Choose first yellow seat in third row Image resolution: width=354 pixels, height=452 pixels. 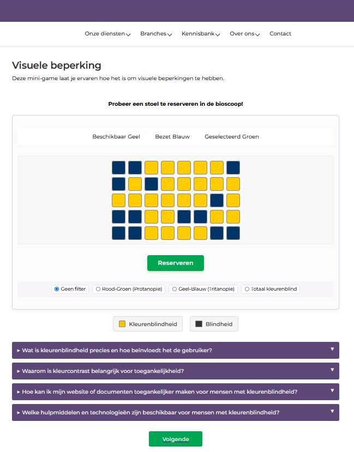point(118,200)
